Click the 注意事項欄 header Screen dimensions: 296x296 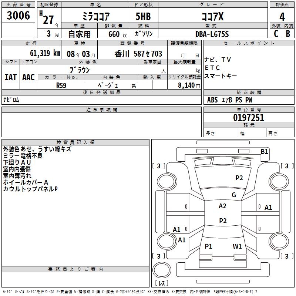pos(102,110)
